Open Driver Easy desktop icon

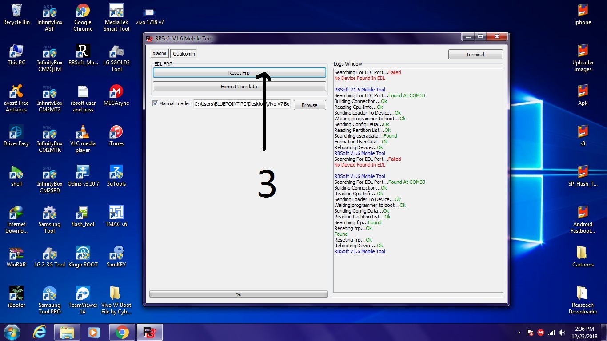pos(16,135)
